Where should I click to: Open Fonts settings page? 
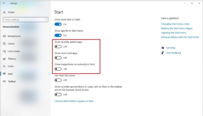click(x=10, y=66)
